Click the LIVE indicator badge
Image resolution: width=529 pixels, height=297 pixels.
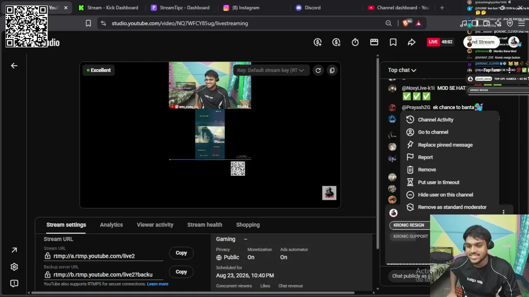click(433, 42)
